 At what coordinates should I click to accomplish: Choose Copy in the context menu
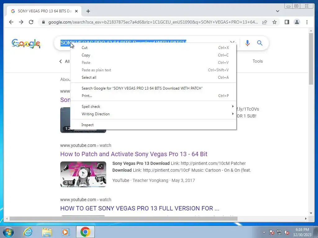point(153,55)
